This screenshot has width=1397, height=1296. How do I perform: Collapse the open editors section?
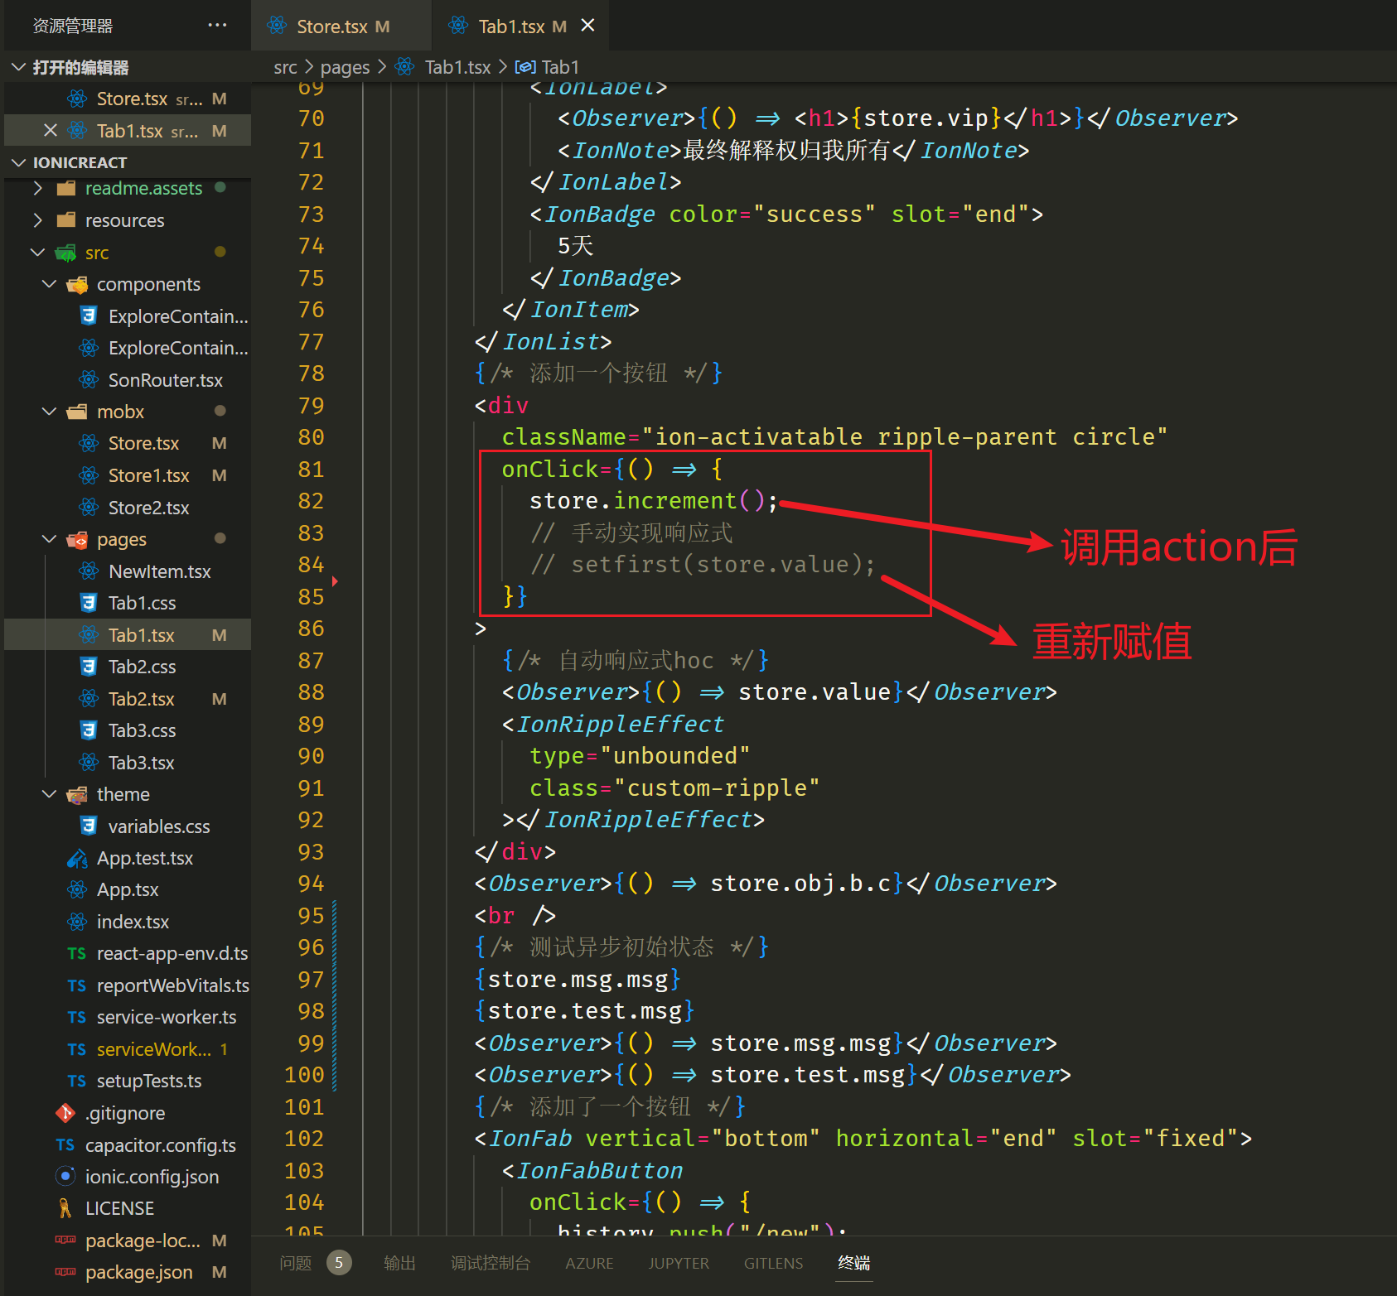tap(18, 67)
